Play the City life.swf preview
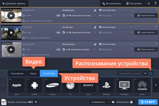This screenshot has width=159, height=106. point(11,33)
